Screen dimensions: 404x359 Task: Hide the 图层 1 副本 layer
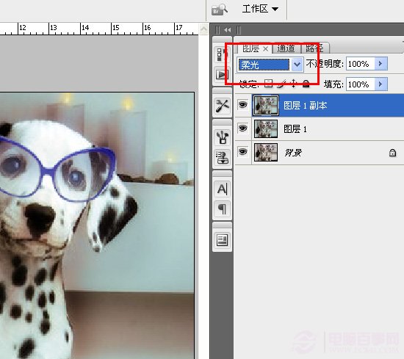242,105
